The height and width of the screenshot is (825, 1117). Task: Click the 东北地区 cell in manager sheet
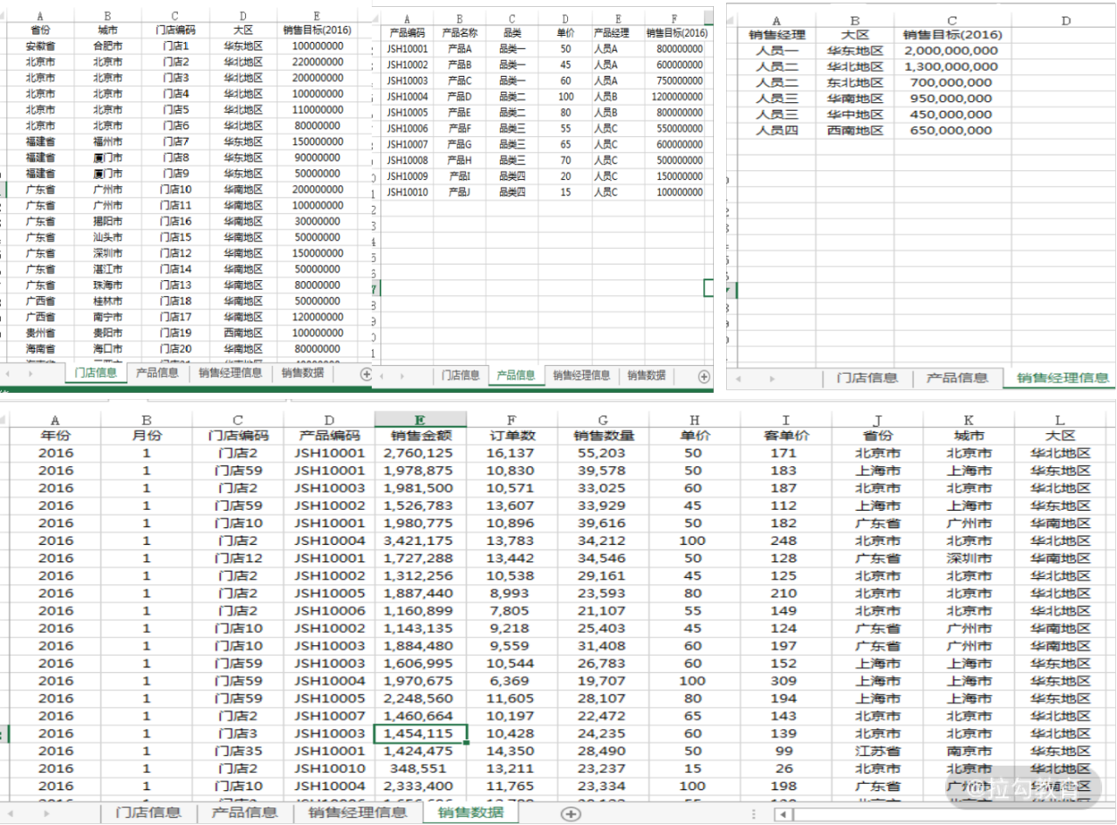[x=855, y=83]
